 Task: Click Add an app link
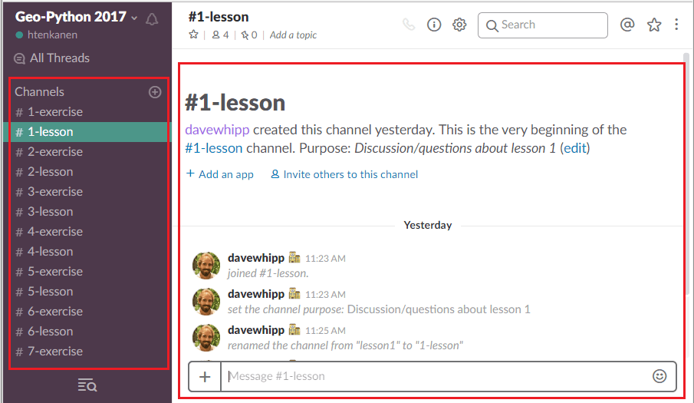click(x=220, y=174)
